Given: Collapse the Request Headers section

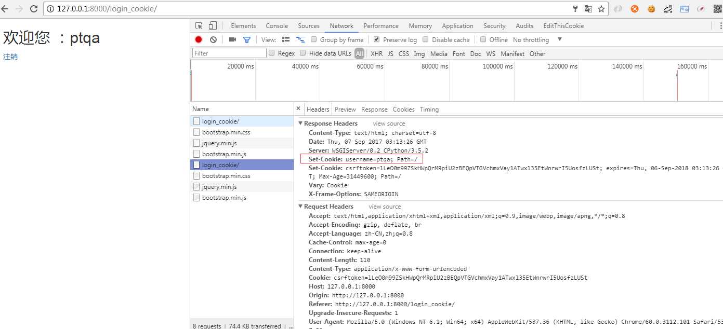Looking at the screenshot, I should pos(301,207).
